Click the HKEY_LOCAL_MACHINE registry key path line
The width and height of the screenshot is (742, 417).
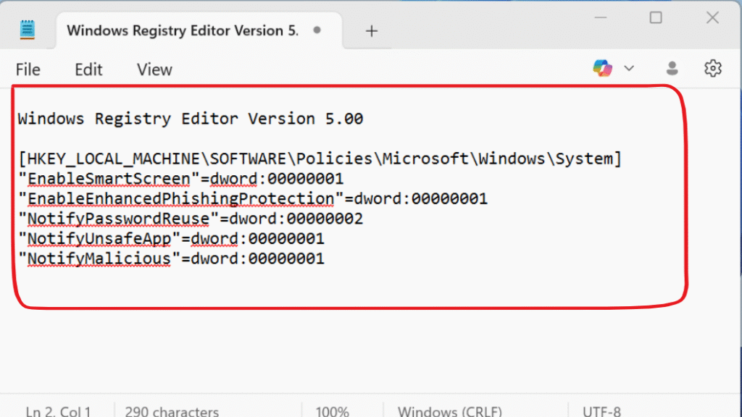tap(320, 159)
